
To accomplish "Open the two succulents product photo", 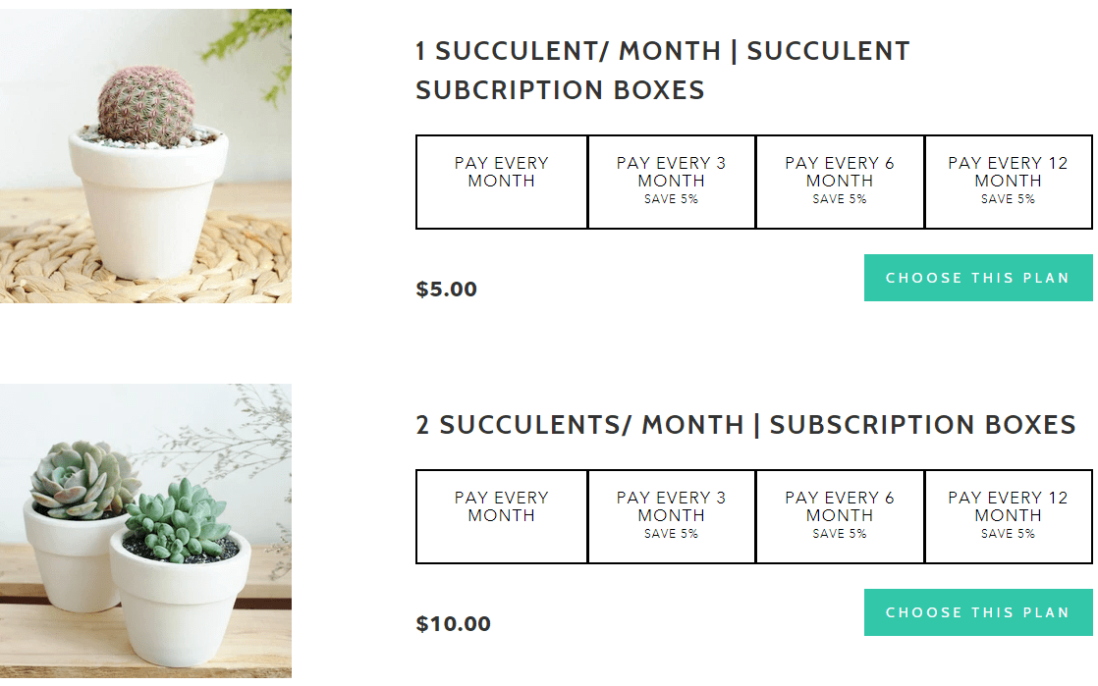I will pos(145,530).
